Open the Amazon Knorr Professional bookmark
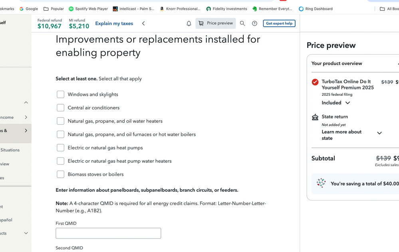This screenshot has width=399, height=252. [180, 9]
